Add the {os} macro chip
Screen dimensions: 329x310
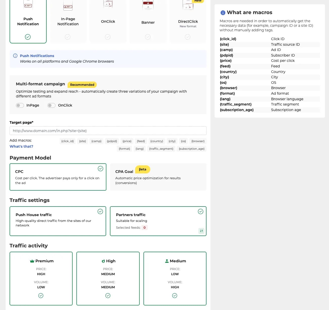click(x=183, y=141)
